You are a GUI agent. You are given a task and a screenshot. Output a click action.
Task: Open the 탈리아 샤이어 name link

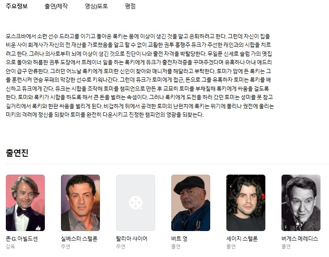(x=132, y=239)
